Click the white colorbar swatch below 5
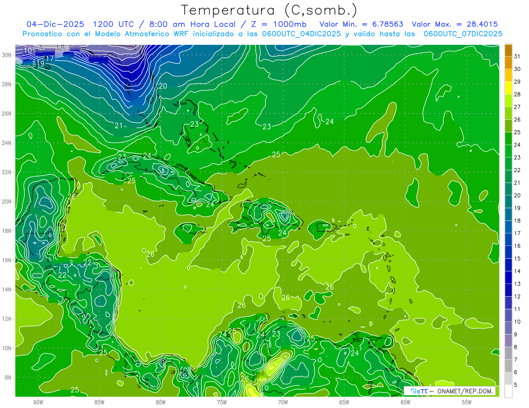Viewport: 529px width, 408px height. [508, 391]
